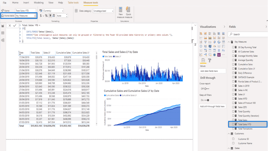Select the stacked area chart visual
Image resolution: width=268 pixels, height=151 pixels.
210,38
